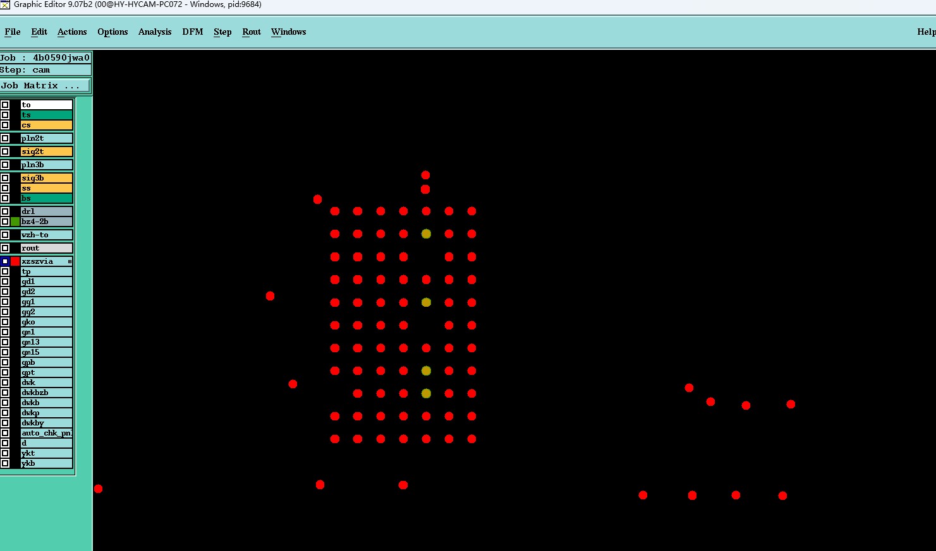Viewport: 936px width, 551px height.
Task: Toggle the checkbox for layer ts
Action: [5, 115]
